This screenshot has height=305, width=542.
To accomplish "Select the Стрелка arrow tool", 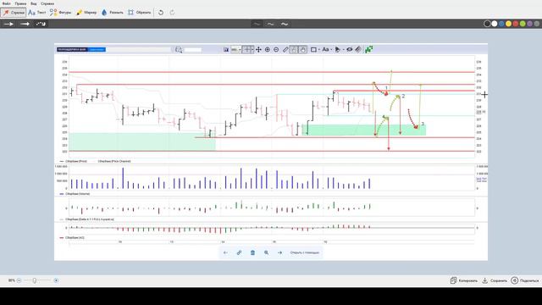I will (14, 13).
